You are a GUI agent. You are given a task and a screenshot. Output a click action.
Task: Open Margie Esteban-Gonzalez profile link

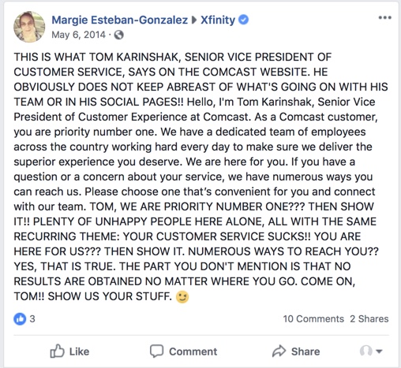point(120,20)
